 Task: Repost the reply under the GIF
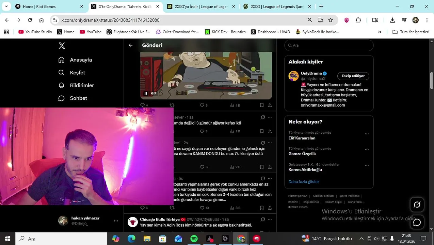pyautogui.click(x=172, y=105)
